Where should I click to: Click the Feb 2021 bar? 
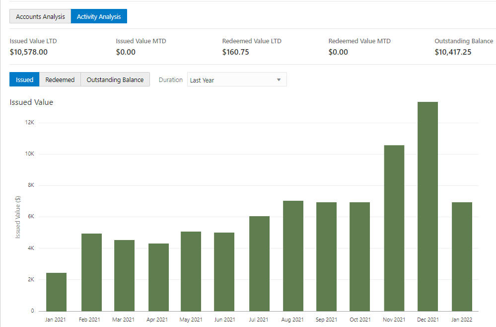[x=91, y=272]
